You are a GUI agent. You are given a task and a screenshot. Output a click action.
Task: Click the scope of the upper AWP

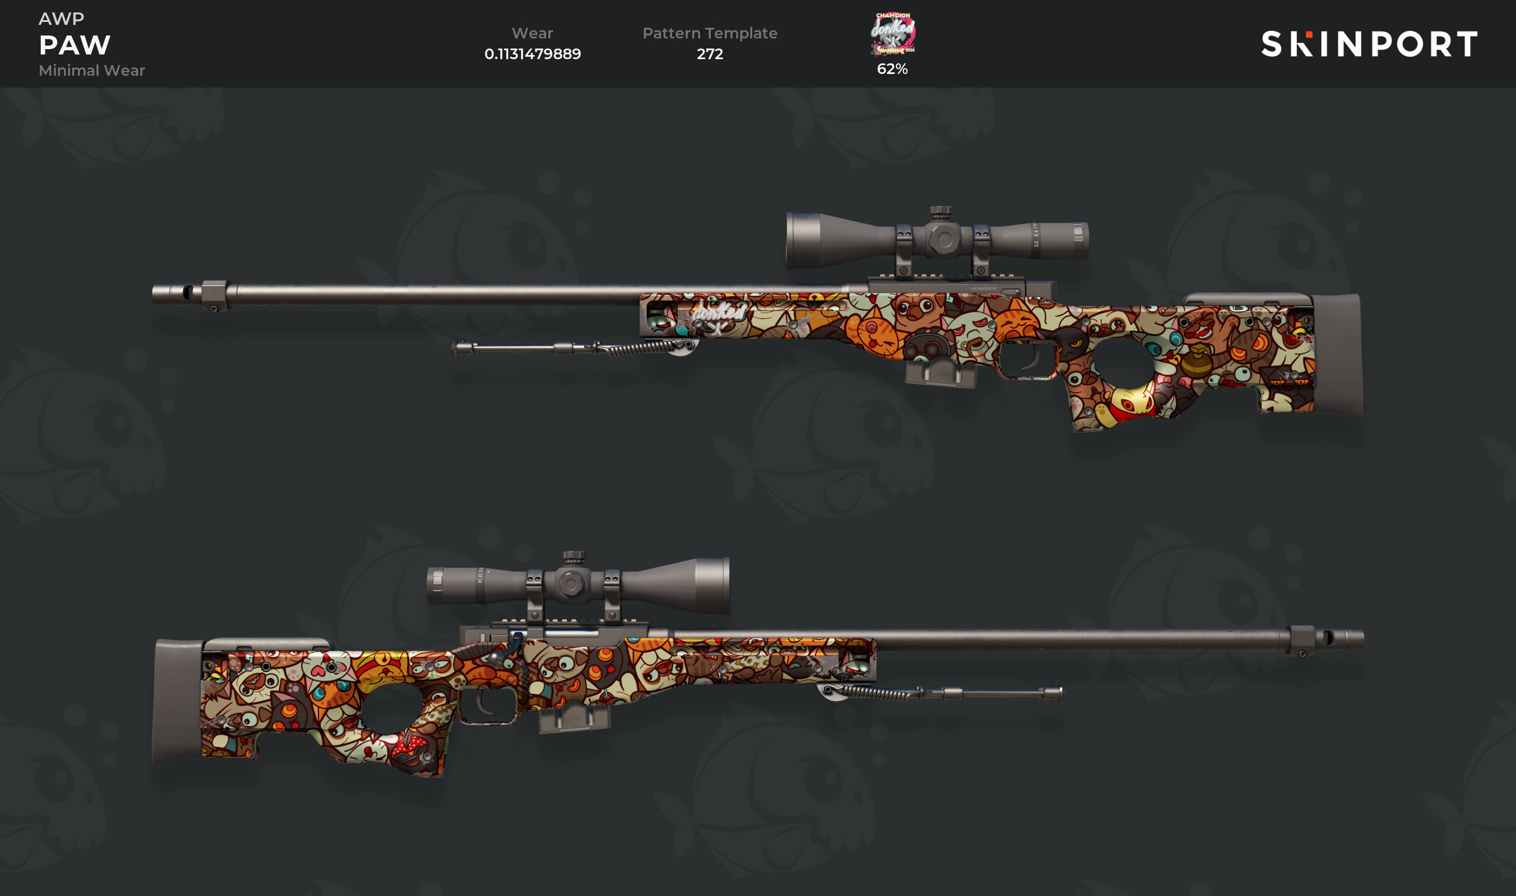[x=937, y=239]
